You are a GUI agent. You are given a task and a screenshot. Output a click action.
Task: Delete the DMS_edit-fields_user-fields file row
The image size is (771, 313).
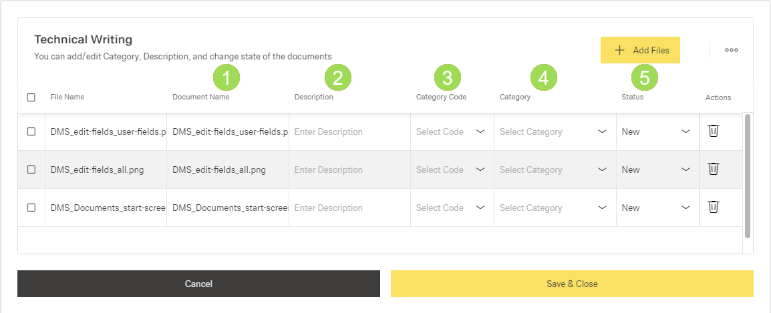713,131
